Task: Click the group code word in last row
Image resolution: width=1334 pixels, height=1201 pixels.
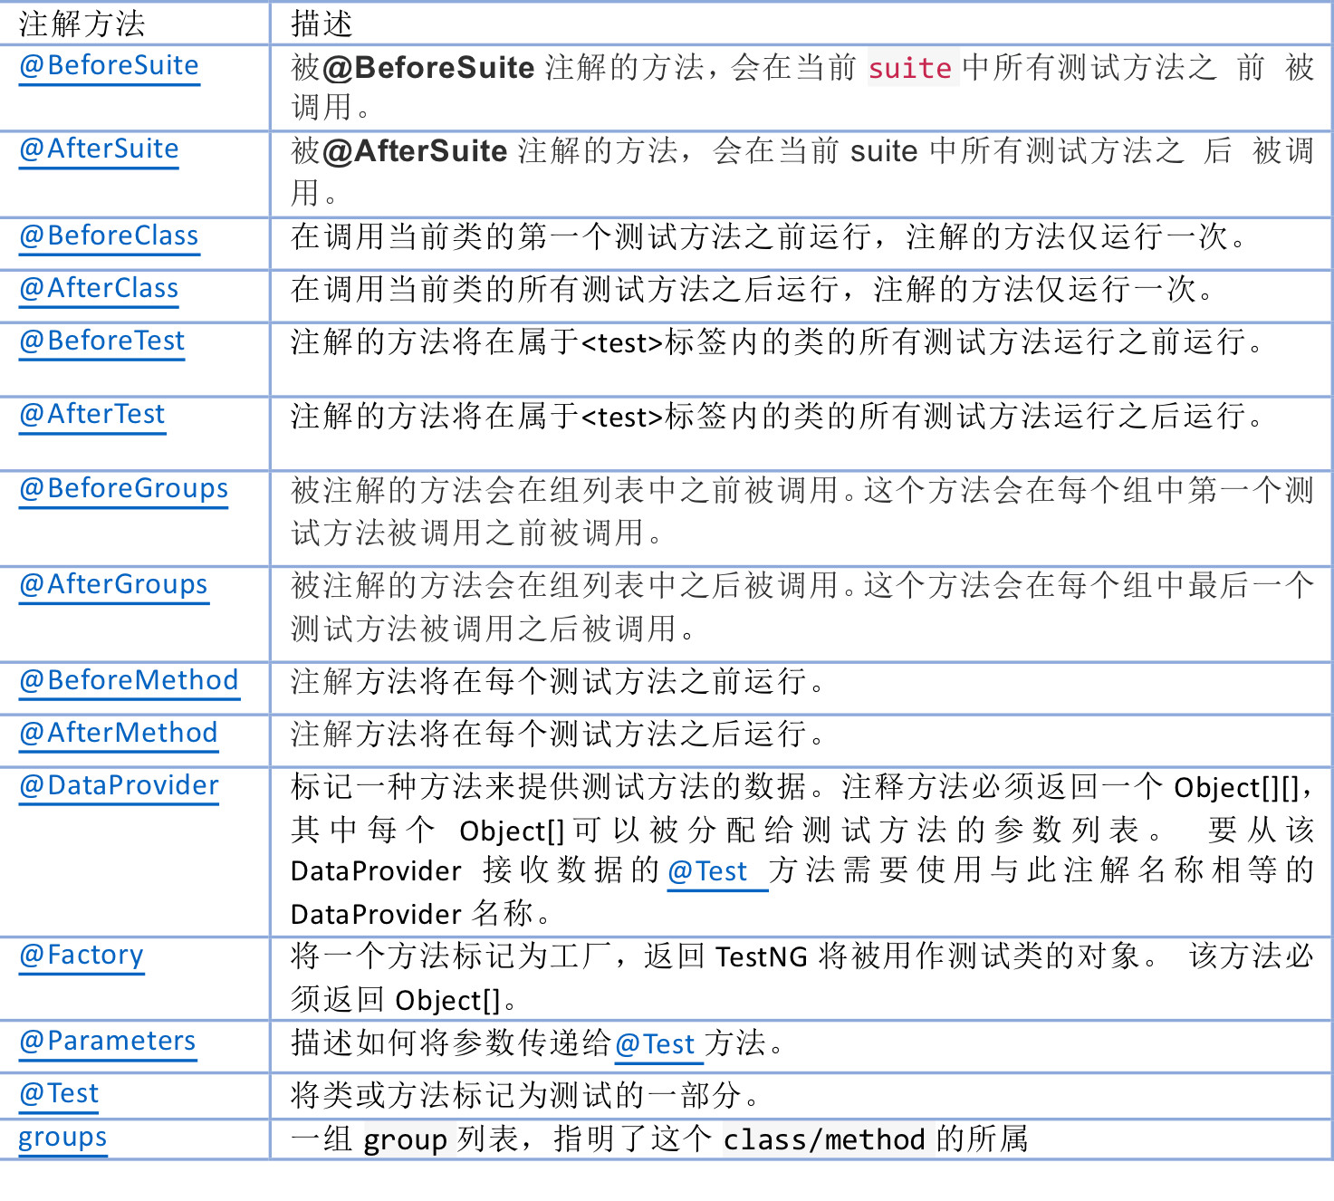Action: point(406,1139)
